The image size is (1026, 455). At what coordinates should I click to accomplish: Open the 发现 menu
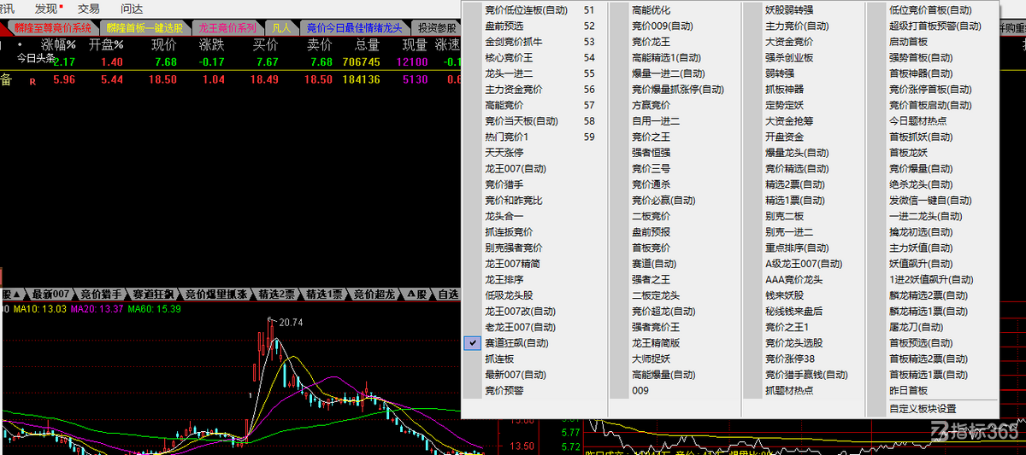tap(46, 9)
